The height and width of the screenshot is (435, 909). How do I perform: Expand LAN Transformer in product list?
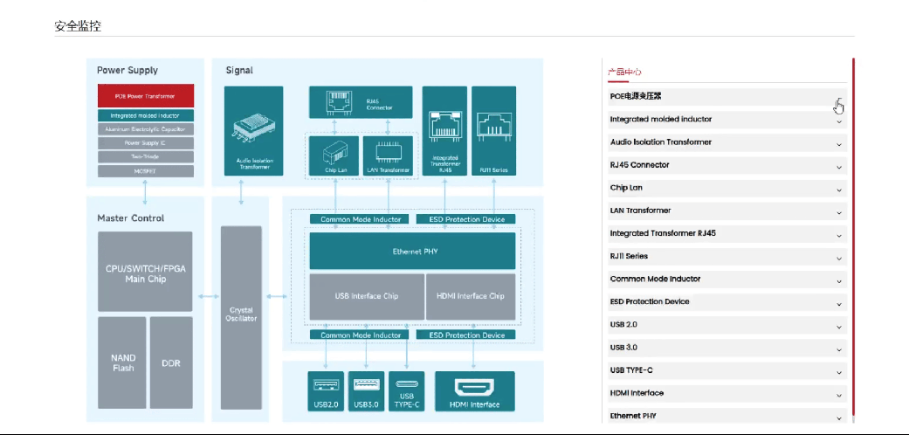(x=727, y=211)
